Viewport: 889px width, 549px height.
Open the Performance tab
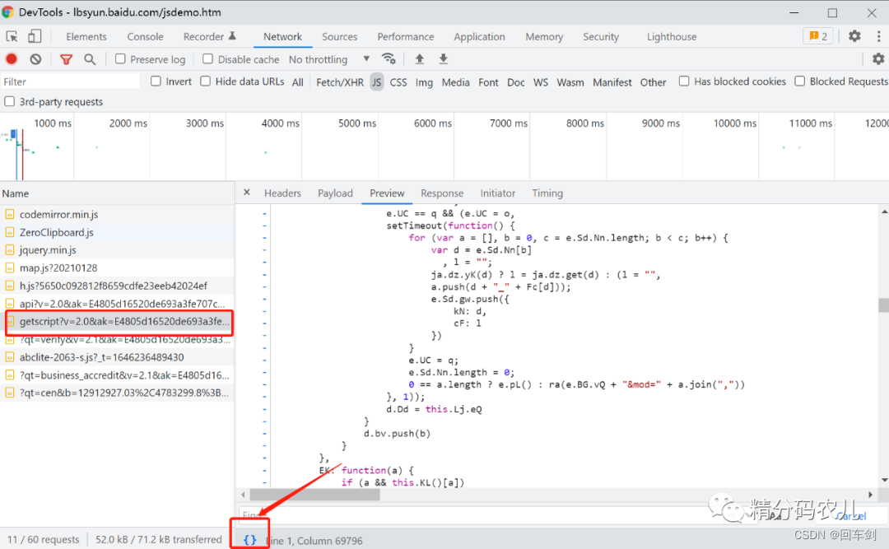point(406,37)
